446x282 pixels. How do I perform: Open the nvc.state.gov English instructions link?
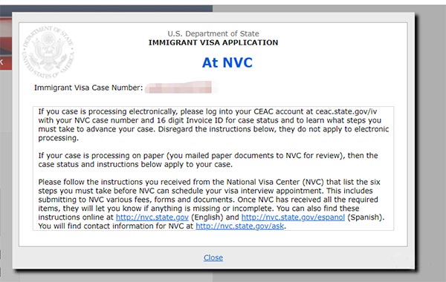point(152,217)
